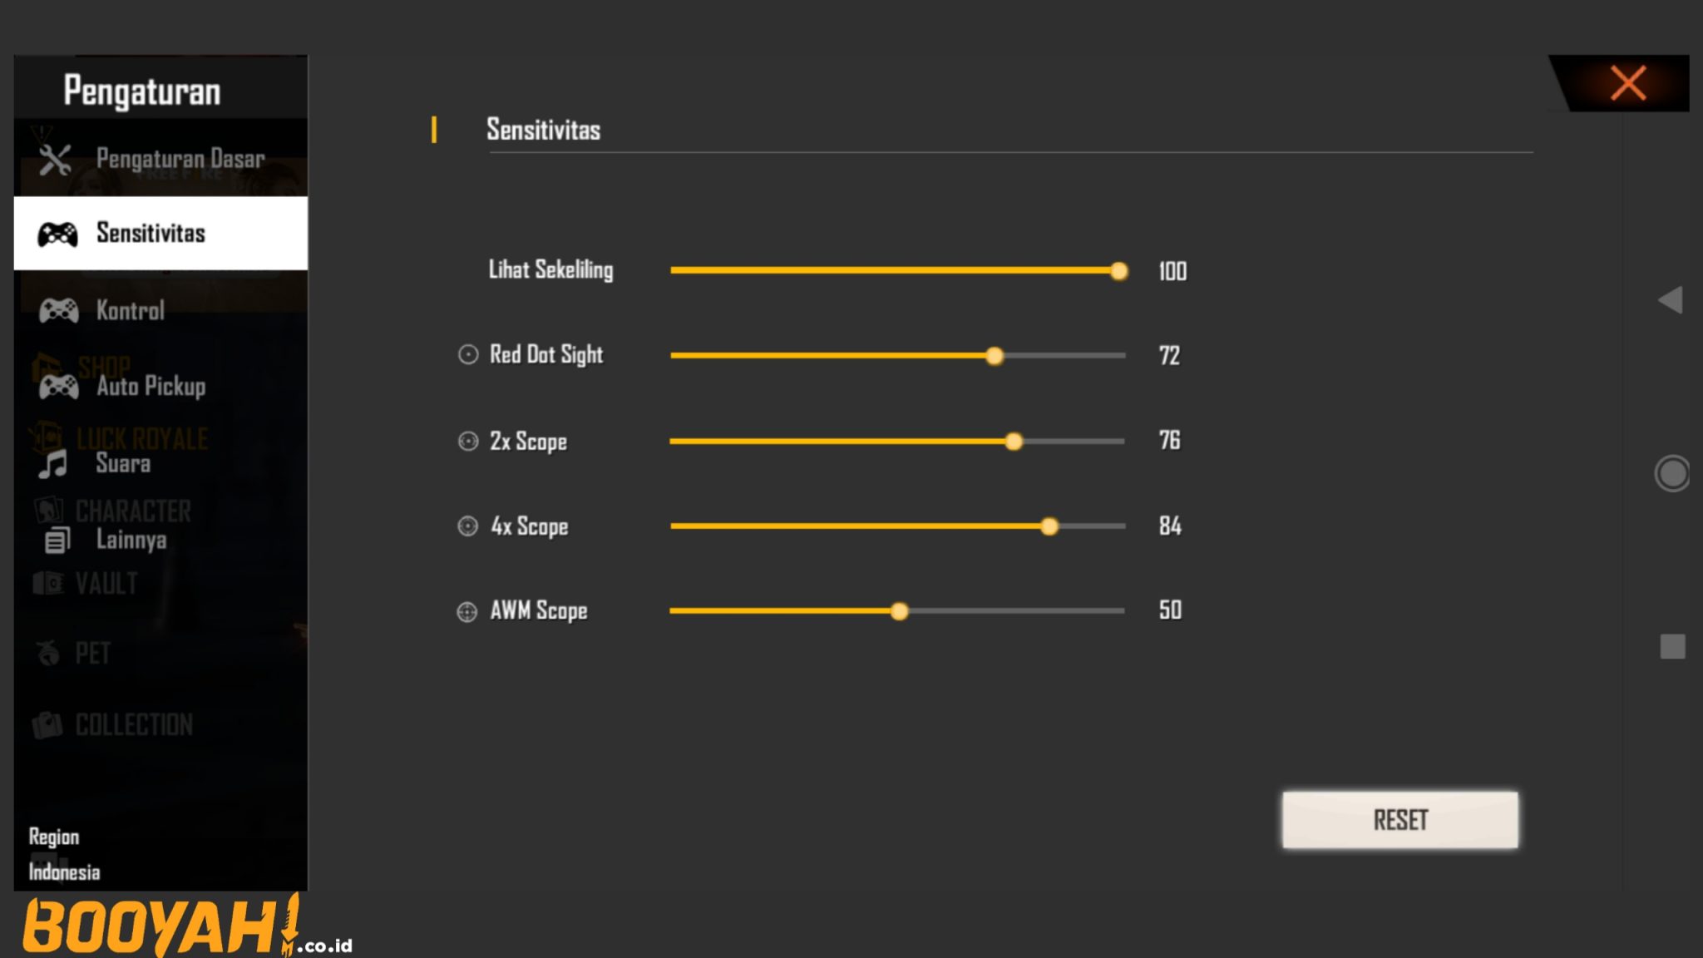Click the AWM Scope slider handle
The height and width of the screenshot is (958, 1703).
pyautogui.click(x=899, y=611)
